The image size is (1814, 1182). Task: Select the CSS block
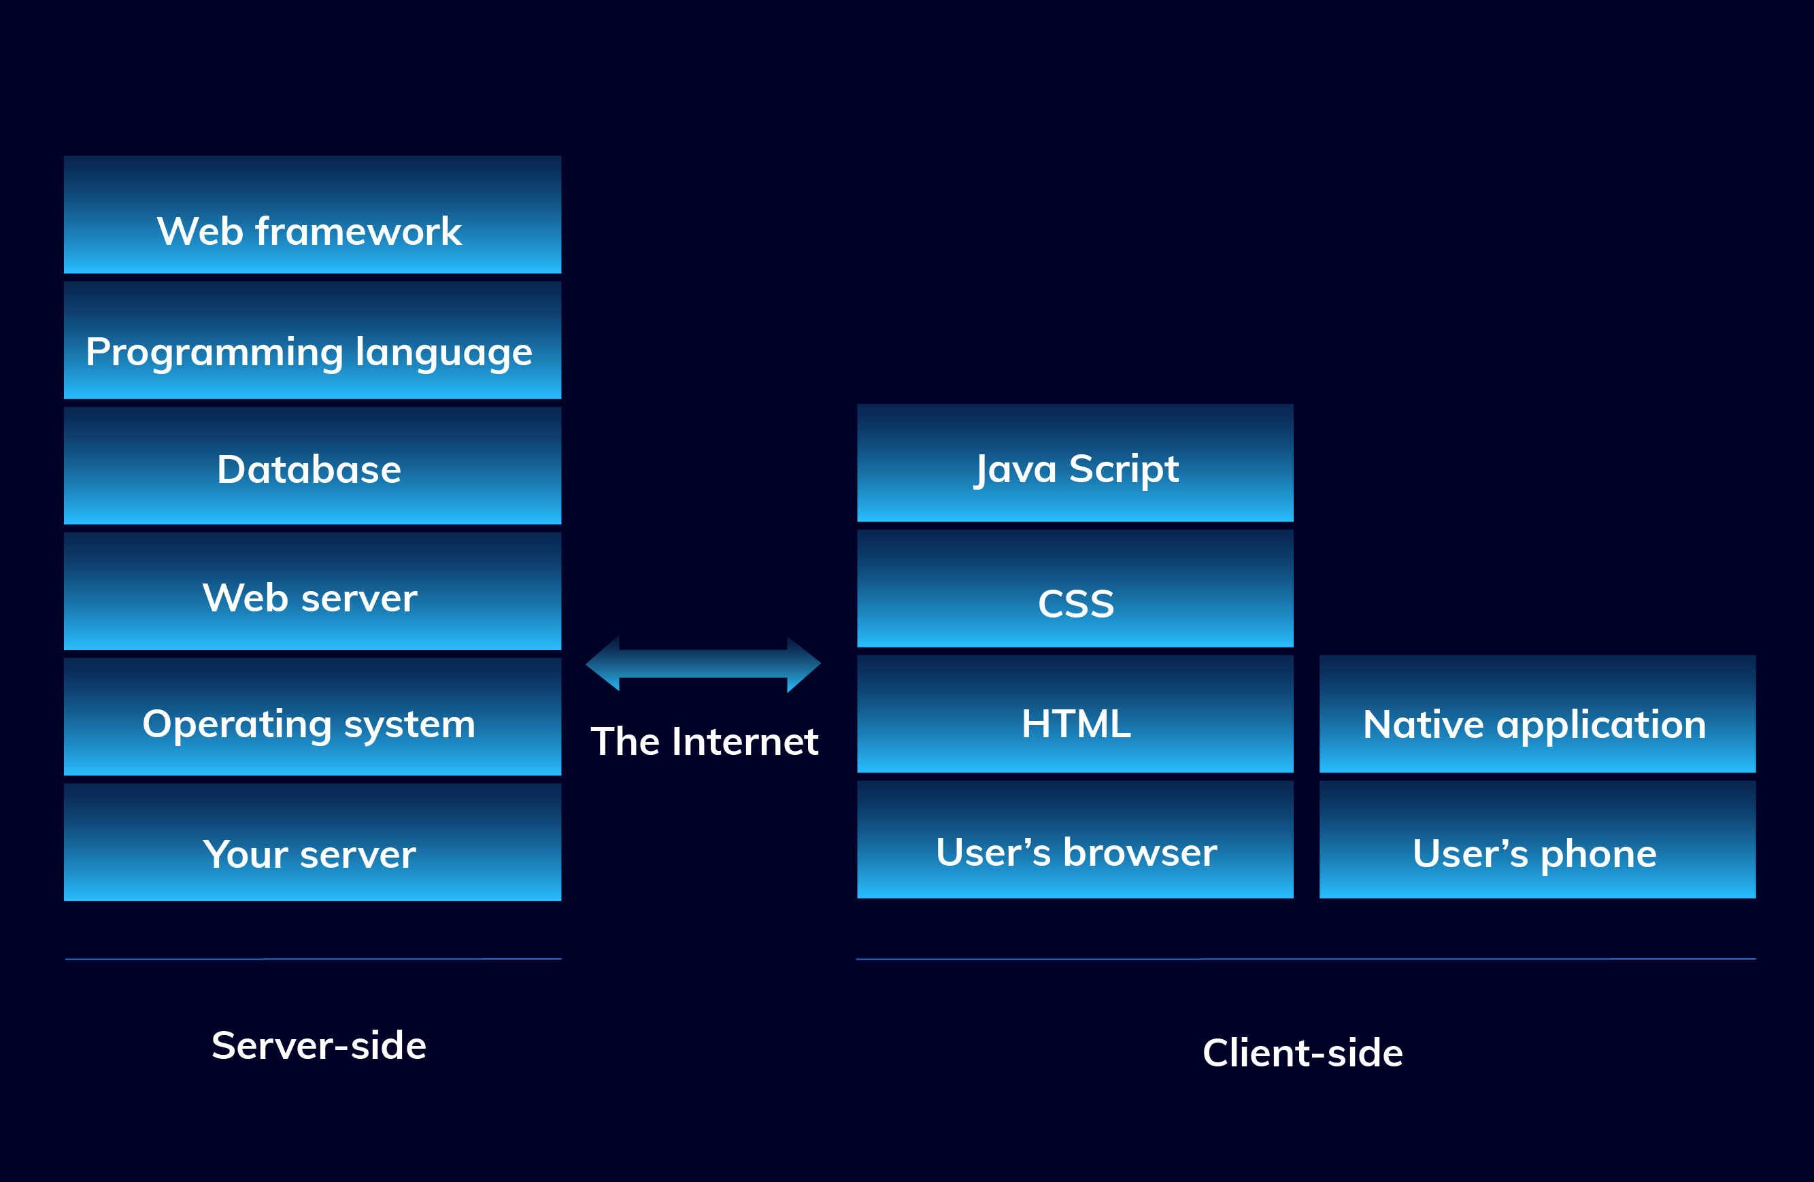click(1075, 589)
